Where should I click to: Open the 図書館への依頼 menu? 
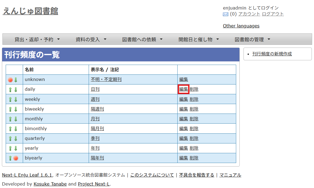coord(142,39)
